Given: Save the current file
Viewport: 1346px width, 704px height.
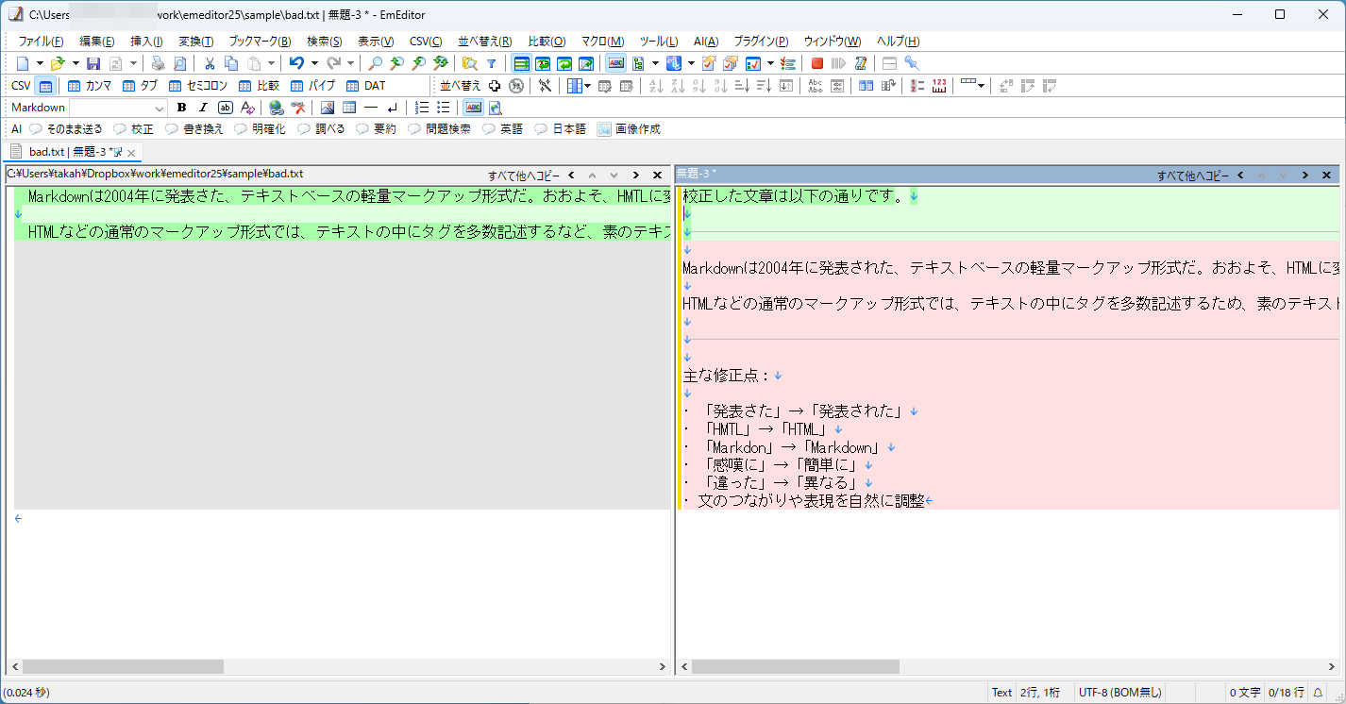Looking at the screenshot, I should [x=93, y=62].
